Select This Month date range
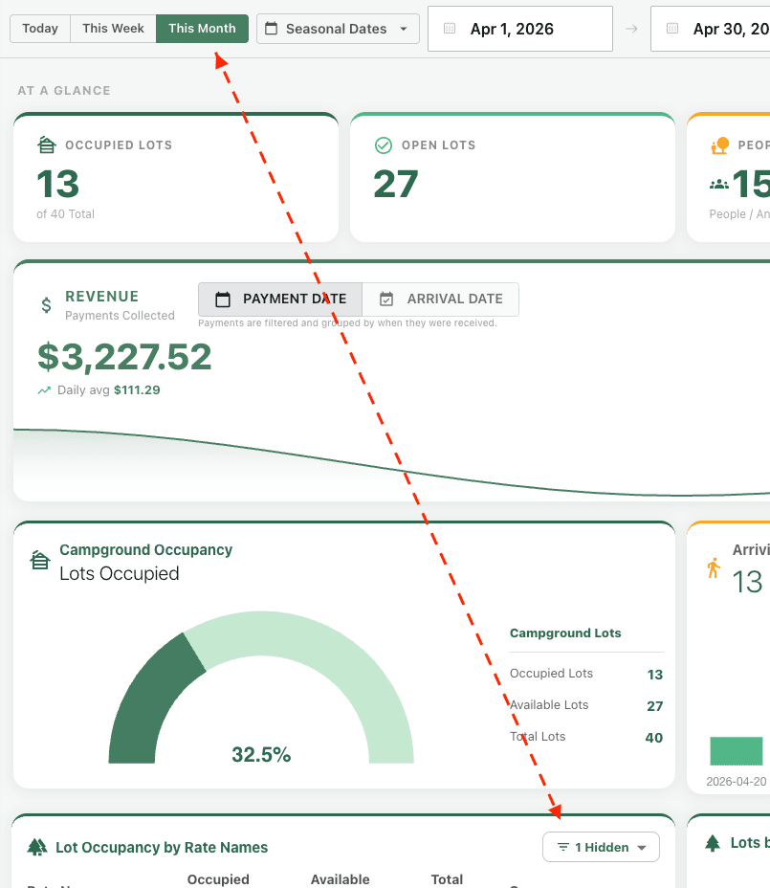Viewport: 770px width, 888px height. (202, 29)
